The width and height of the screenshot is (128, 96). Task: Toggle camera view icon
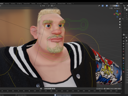pos(120,25)
